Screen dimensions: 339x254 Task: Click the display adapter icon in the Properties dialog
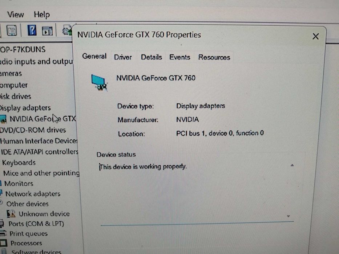(x=99, y=82)
